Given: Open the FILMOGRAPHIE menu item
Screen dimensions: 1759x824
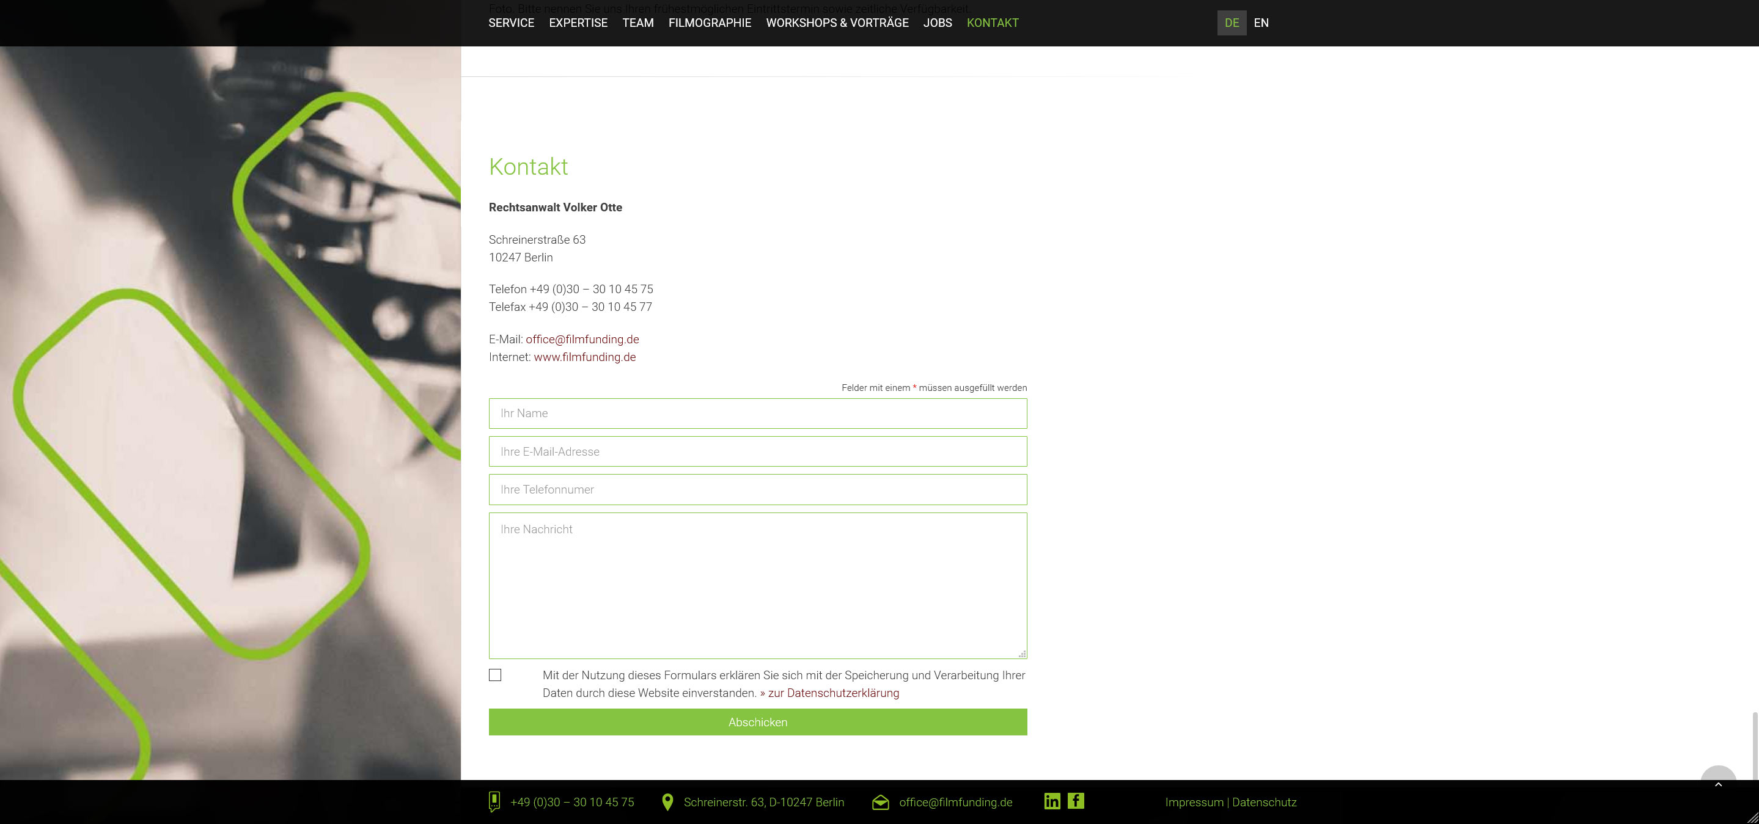Looking at the screenshot, I should click(710, 23).
